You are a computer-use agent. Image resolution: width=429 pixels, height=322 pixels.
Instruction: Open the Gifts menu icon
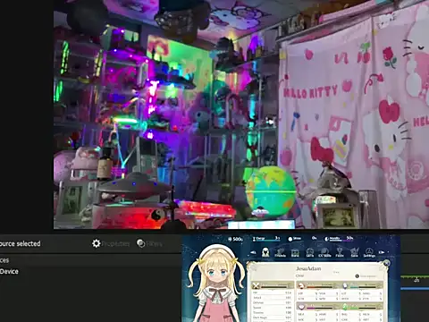point(310,253)
